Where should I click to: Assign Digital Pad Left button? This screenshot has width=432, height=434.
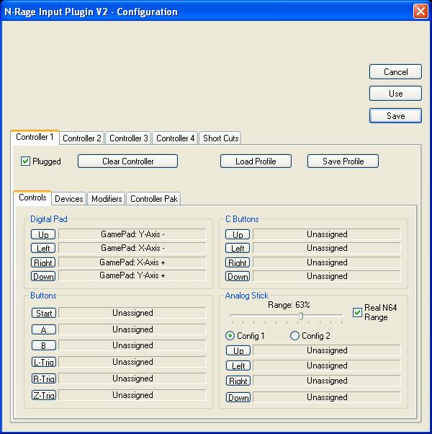coord(43,248)
